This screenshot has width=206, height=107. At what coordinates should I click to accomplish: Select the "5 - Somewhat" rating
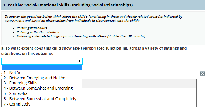coord(16,93)
